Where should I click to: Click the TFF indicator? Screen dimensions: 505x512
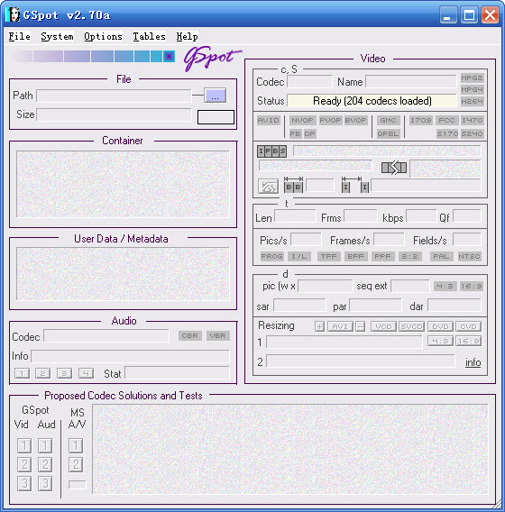pos(328,256)
